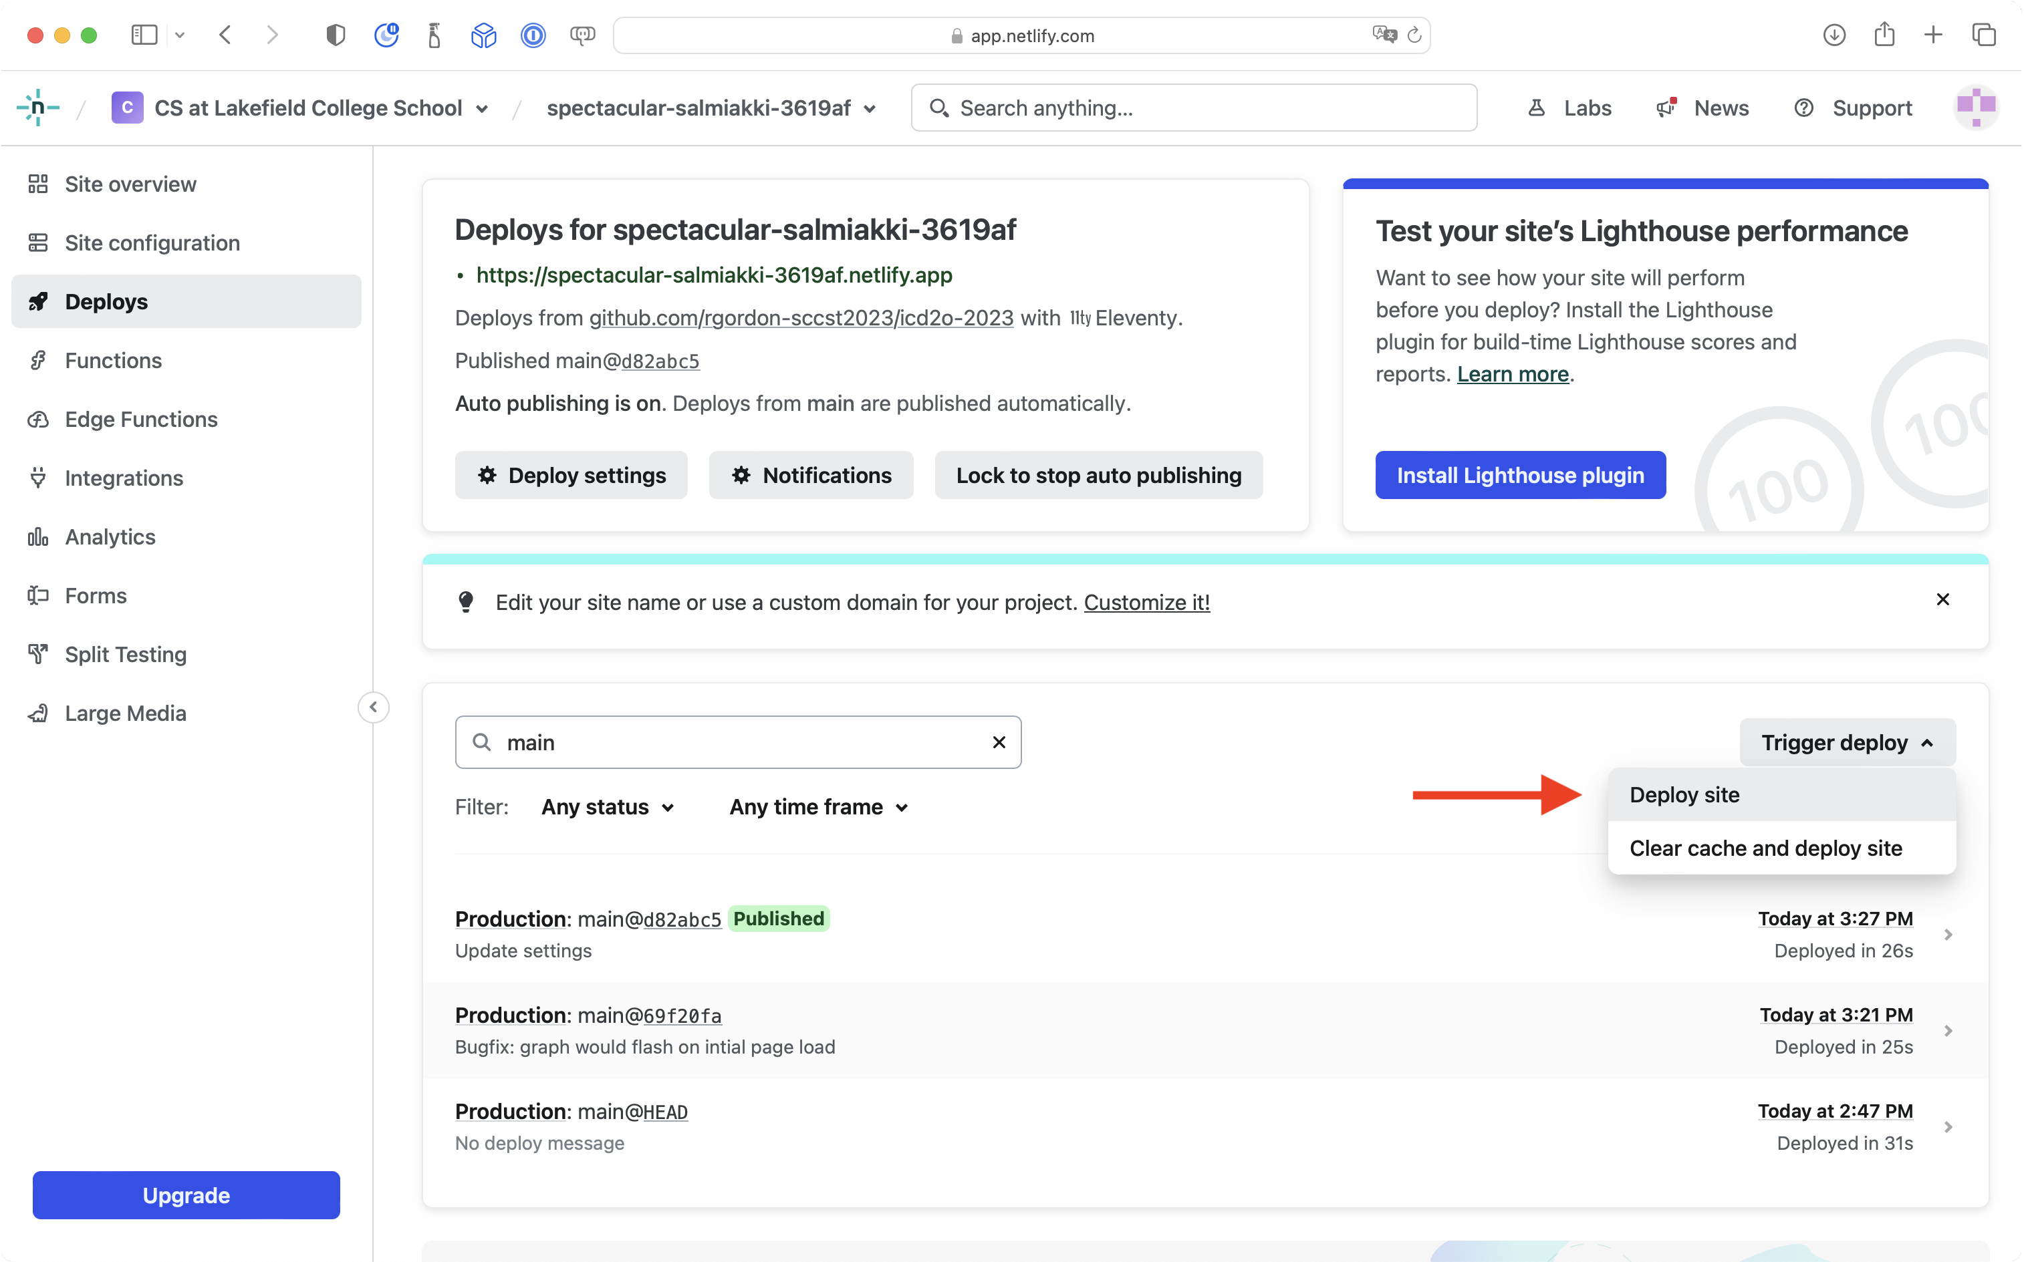Open Large Media in the sidebar
Screen dimensions: 2024x1262
pyautogui.click(x=186, y=714)
